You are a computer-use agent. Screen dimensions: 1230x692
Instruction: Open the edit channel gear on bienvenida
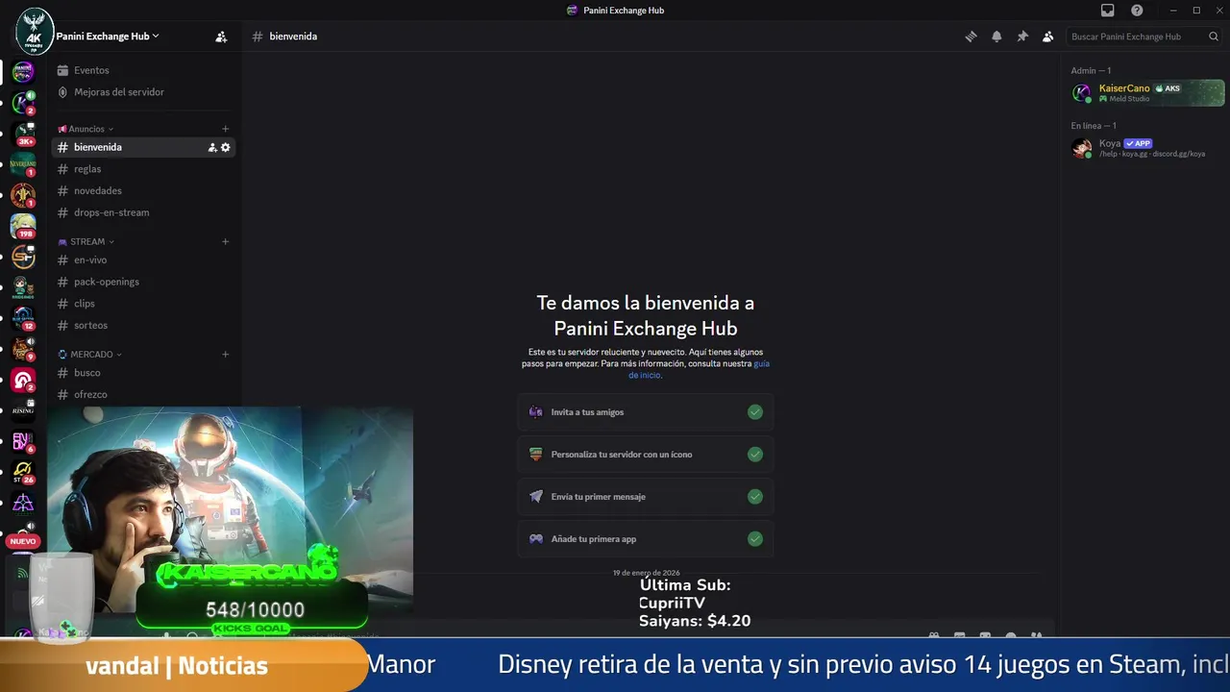tap(226, 147)
